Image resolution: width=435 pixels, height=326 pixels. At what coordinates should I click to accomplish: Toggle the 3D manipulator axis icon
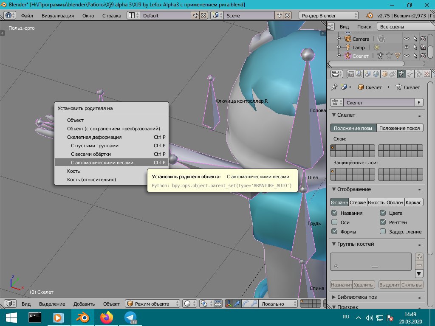pos(229,304)
